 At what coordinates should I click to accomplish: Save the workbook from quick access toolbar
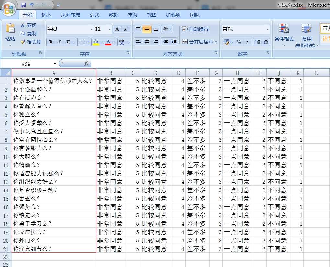point(23,5)
